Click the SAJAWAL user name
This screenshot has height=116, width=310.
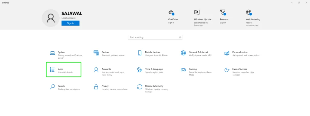tap(72, 14)
